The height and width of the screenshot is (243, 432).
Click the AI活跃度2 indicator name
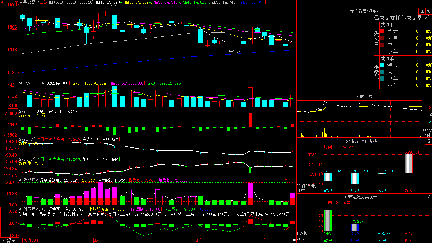(x=29, y=180)
